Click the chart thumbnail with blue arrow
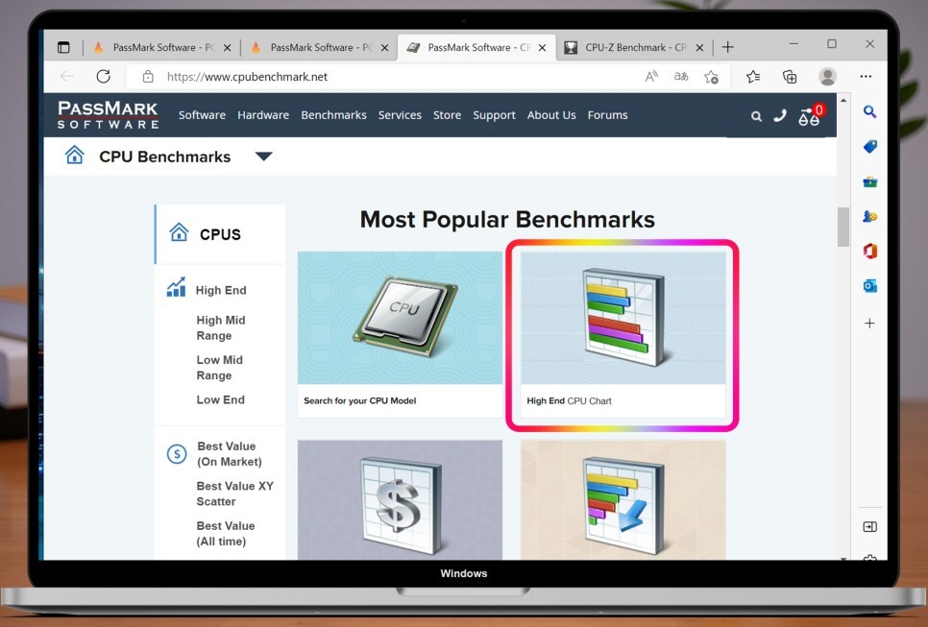Viewport: 928px width, 627px height. [623, 500]
